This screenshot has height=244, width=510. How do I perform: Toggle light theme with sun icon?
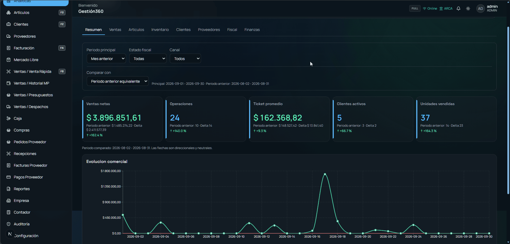coord(468,9)
